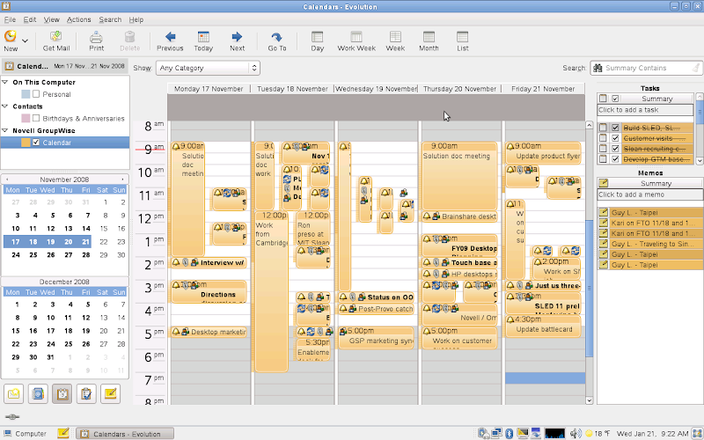
Task: Go to next month in mini calendar
Action: coord(122,180)
